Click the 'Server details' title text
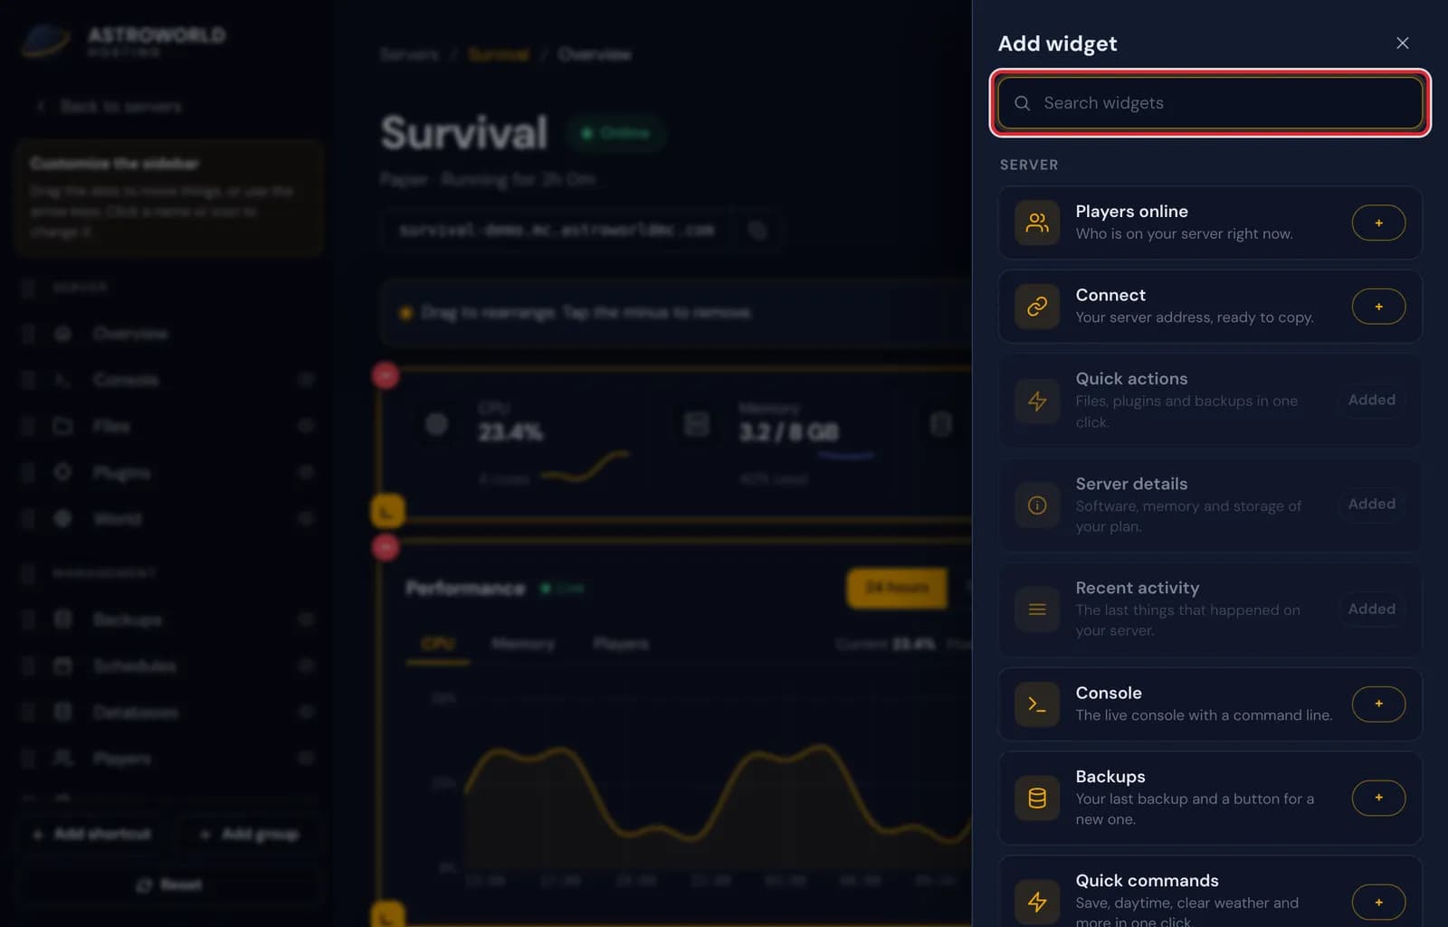This screenshot has height=927, width=1448. (1131, 484)
